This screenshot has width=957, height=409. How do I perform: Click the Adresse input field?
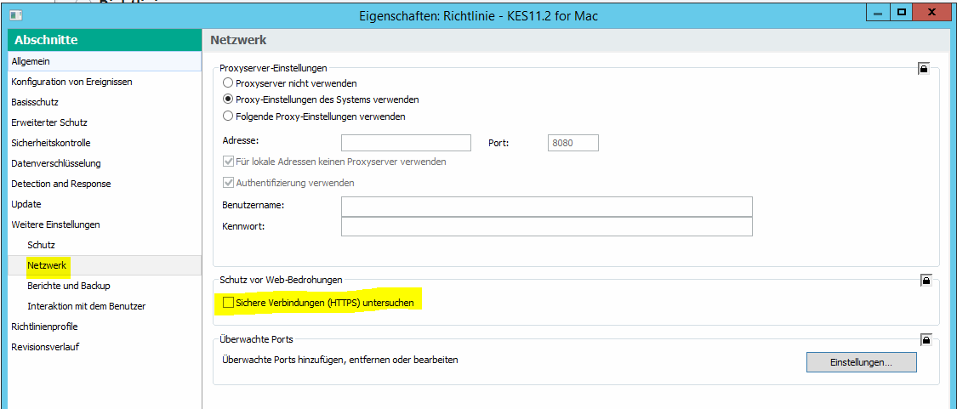pyautogui.click(x=406, y=143)
